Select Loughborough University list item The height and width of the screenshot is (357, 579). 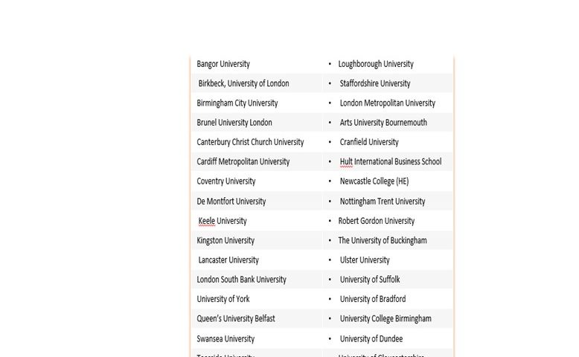376,64
